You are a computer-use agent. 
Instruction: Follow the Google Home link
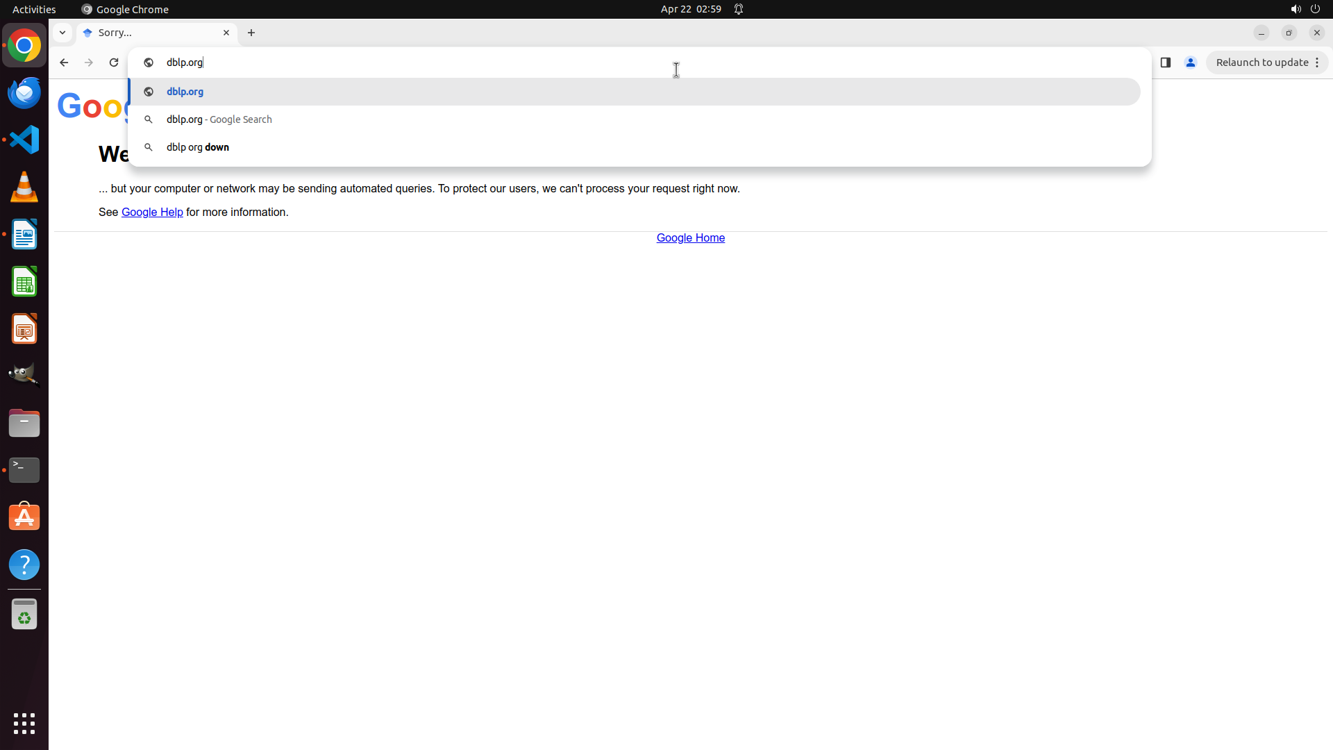pyautogui.click(x=690, y=238)
